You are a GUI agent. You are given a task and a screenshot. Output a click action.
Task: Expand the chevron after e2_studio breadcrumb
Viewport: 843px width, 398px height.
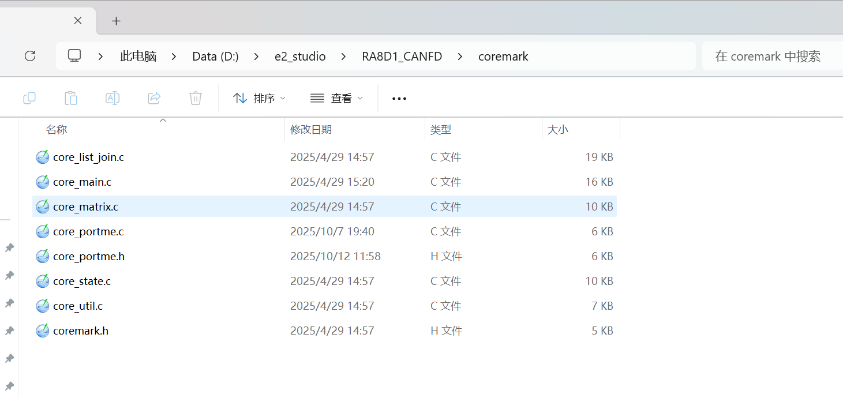tap(344, 57)
